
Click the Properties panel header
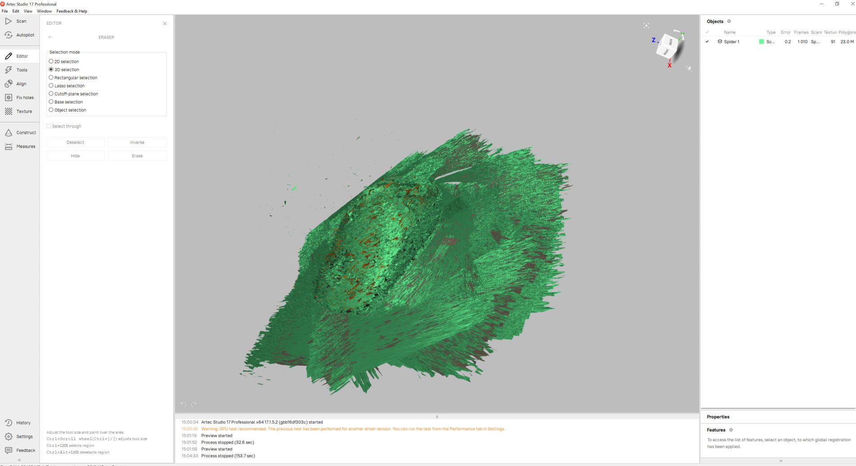click(x=718, y=417)
